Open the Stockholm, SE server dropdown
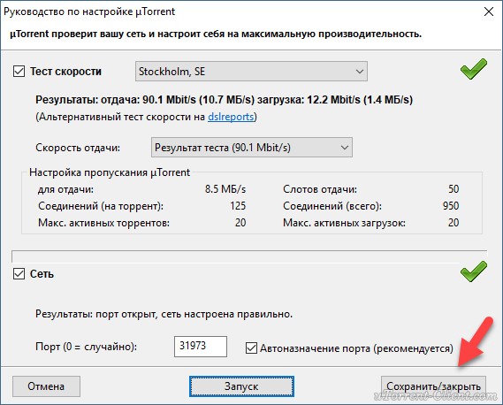This screenshot has width=503, height=405. (x=251, y=72)
